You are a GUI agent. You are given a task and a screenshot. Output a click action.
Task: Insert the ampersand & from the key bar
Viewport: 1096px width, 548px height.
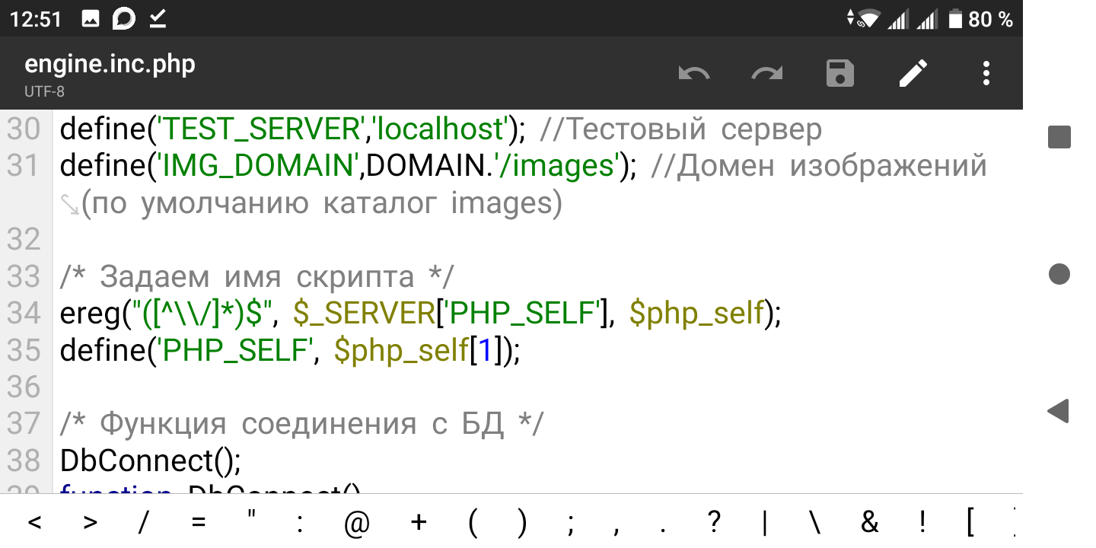pos(869,522)
